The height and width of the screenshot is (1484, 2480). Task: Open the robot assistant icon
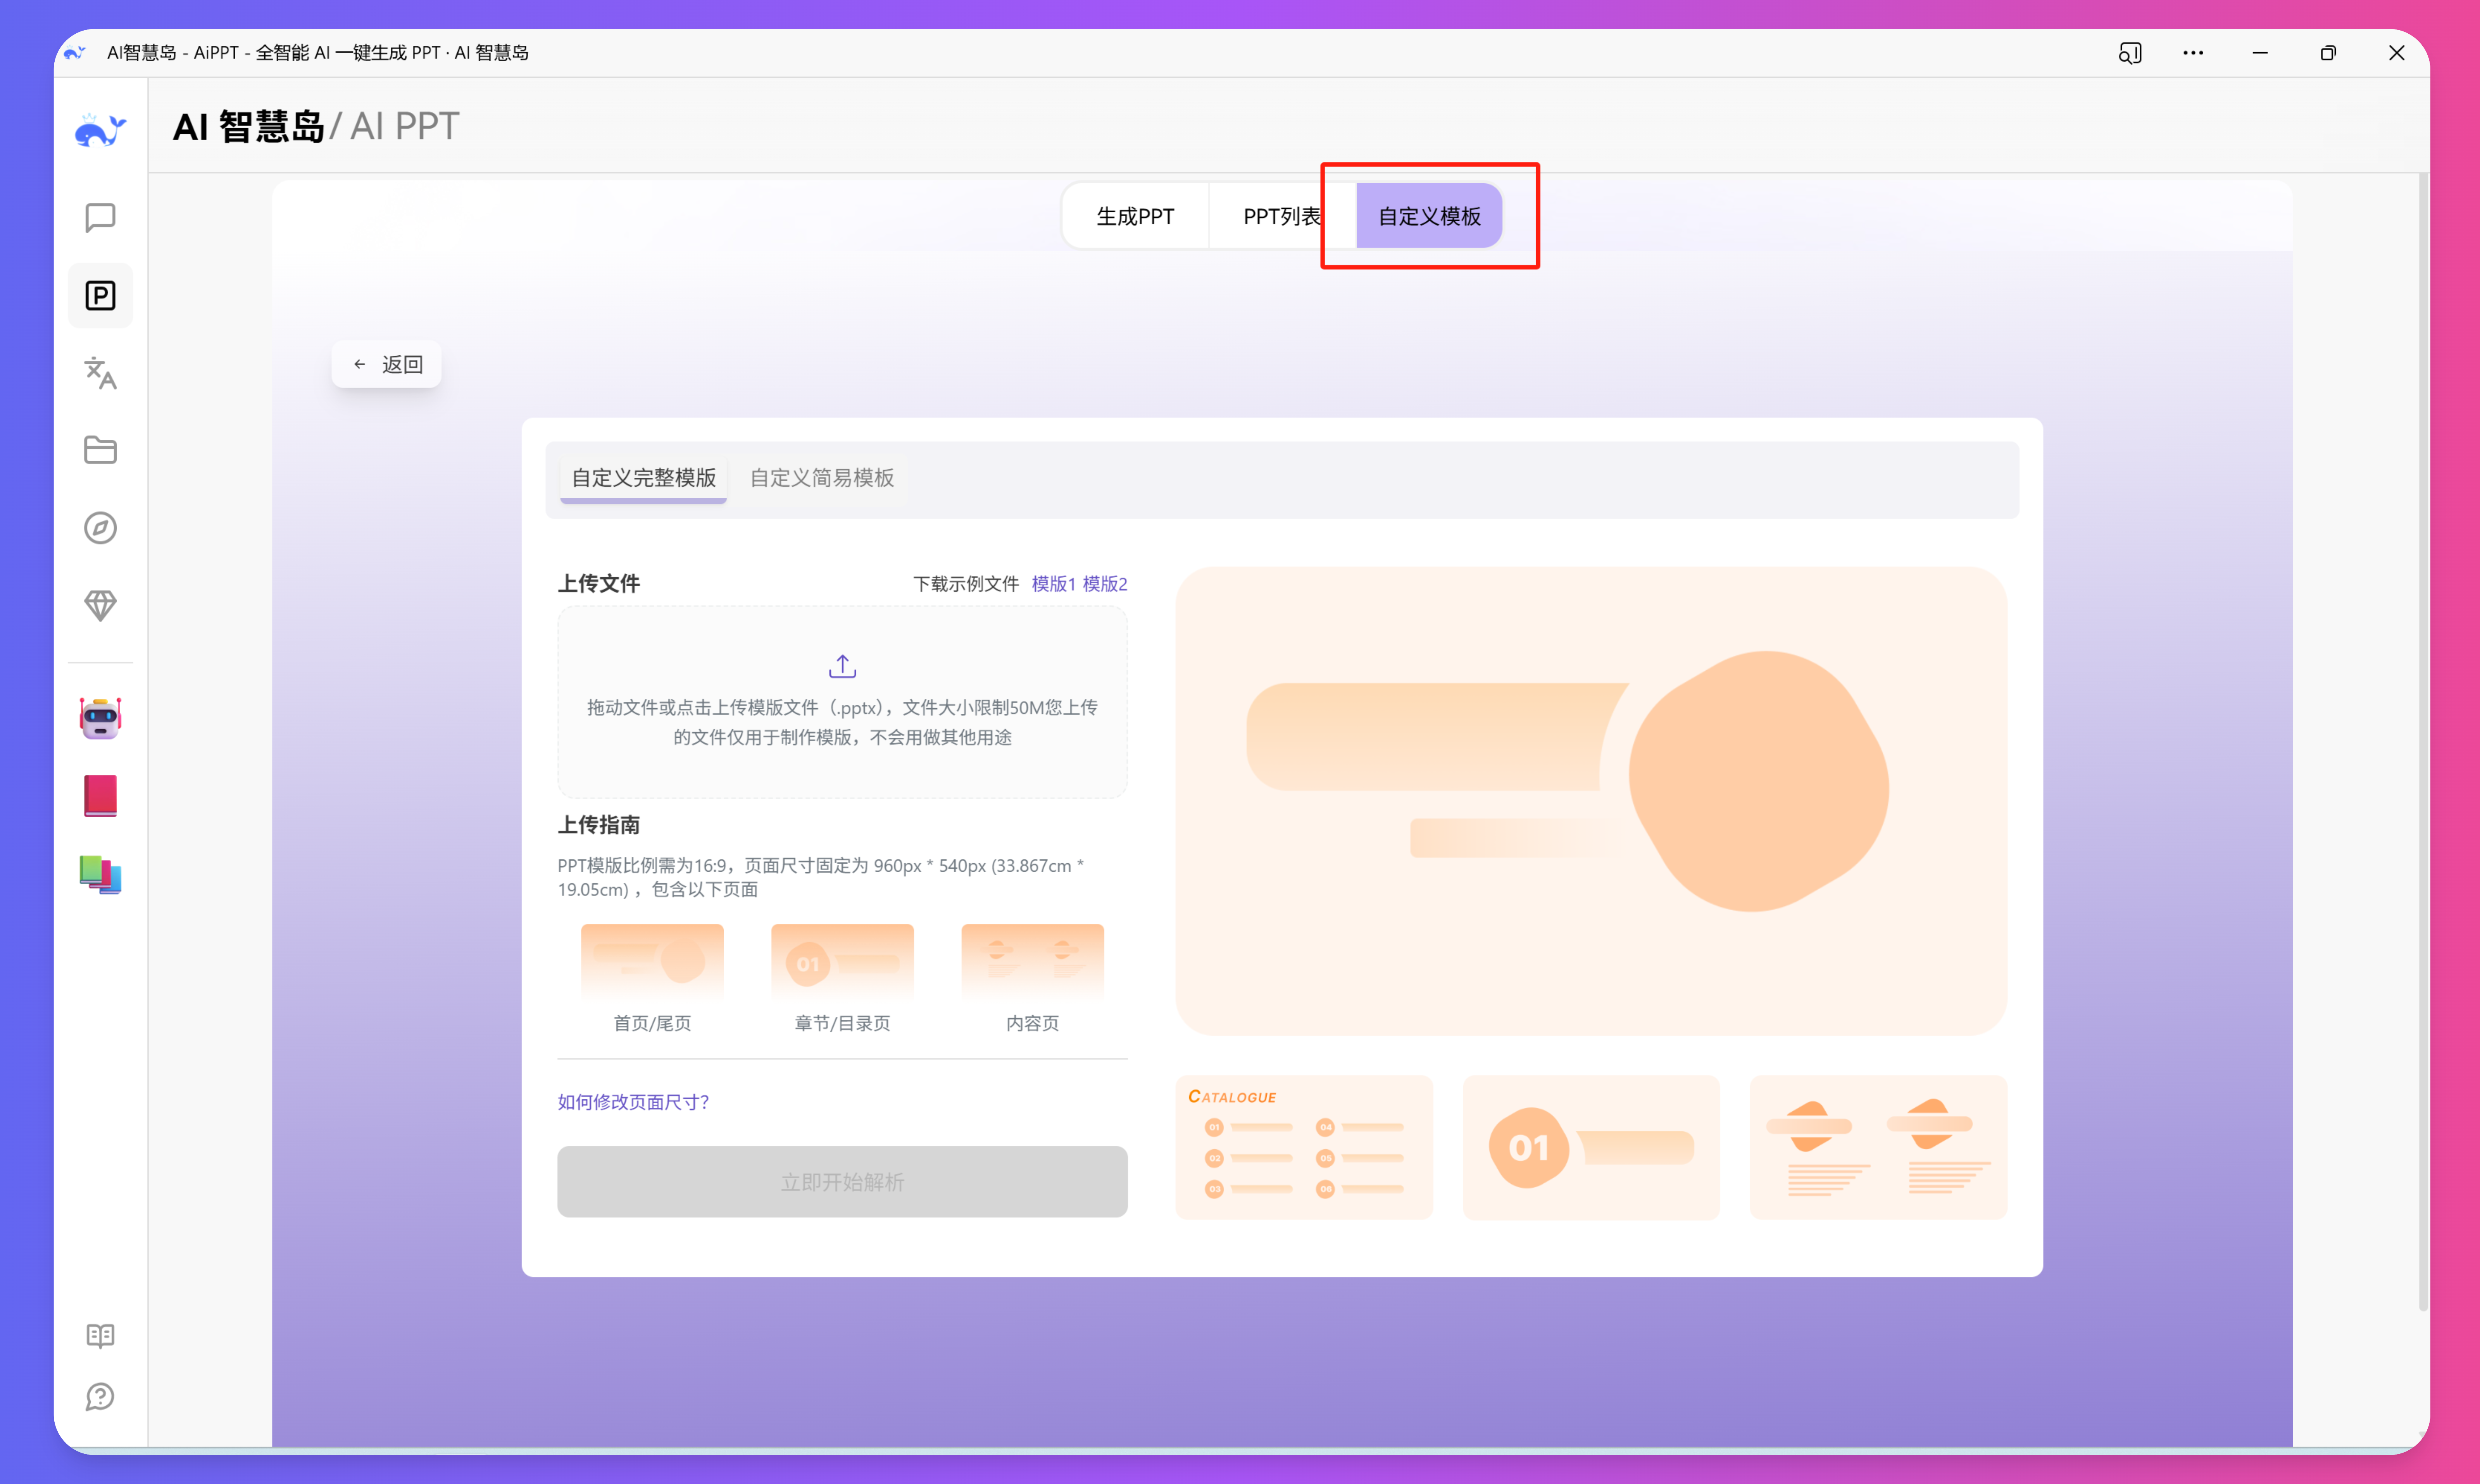pos(100,718)
